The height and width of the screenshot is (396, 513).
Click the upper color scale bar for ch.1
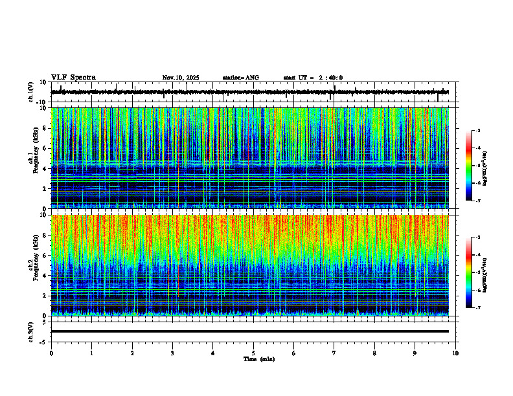(469, 166)
